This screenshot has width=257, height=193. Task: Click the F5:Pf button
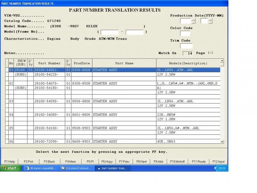90,161
